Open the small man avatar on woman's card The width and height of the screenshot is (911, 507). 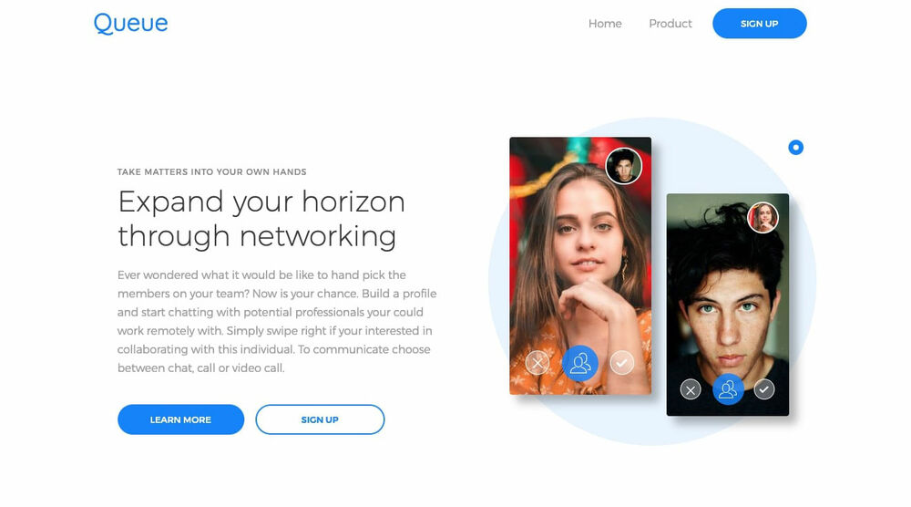(x=623, y=166)
